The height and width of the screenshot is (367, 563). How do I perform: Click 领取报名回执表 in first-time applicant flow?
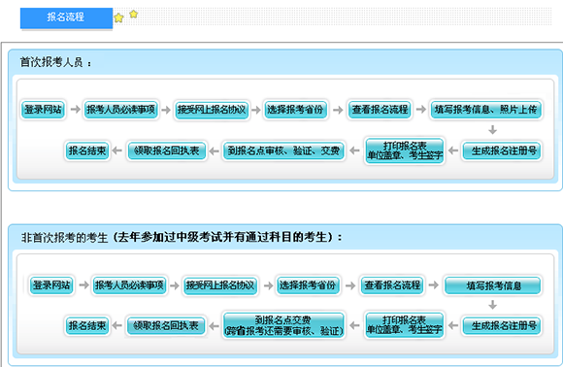[167, 150]
